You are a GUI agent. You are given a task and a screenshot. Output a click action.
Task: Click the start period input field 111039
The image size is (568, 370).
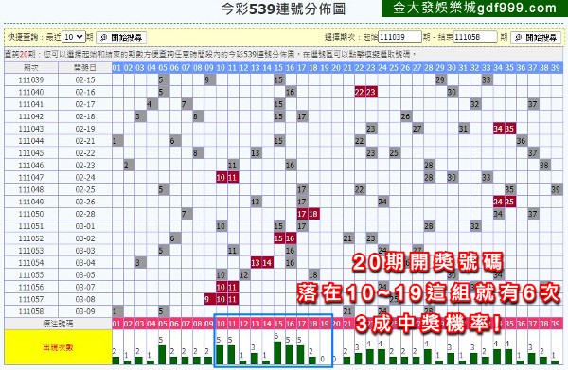(x=399, y=37)
